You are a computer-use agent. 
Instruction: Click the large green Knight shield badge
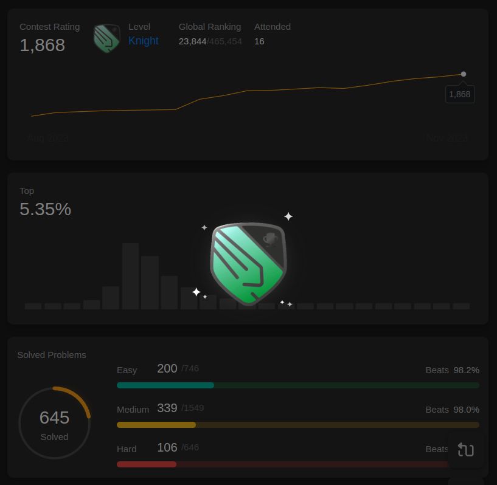pyautogui.click(x=248, y=264)
